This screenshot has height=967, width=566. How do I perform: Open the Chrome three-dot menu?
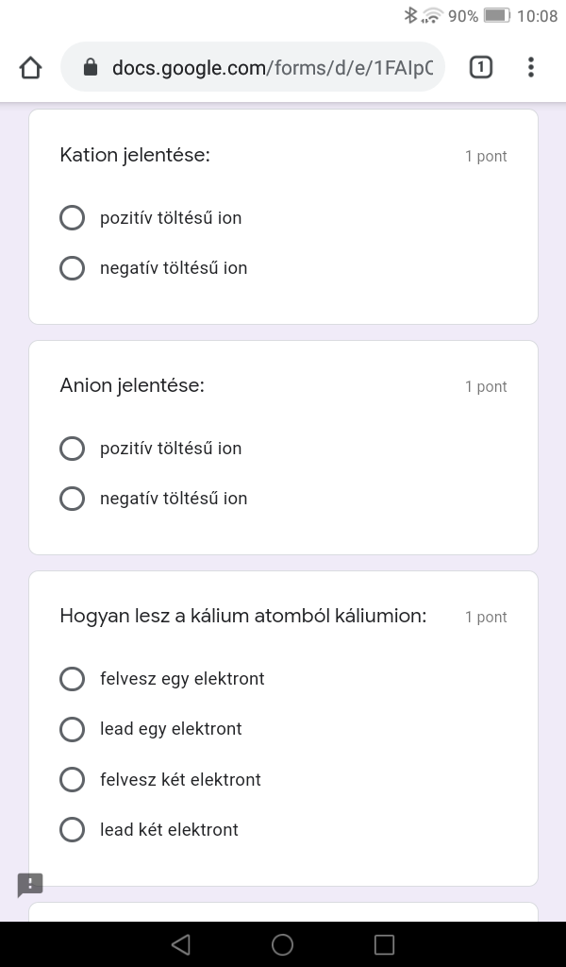(531, 67)
